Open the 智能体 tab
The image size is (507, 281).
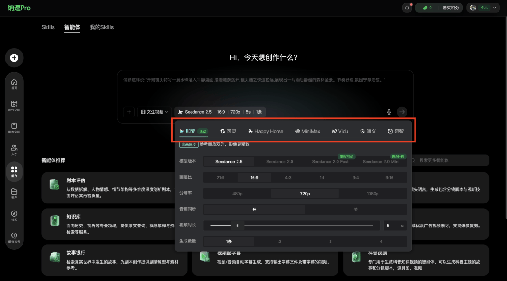72,27
